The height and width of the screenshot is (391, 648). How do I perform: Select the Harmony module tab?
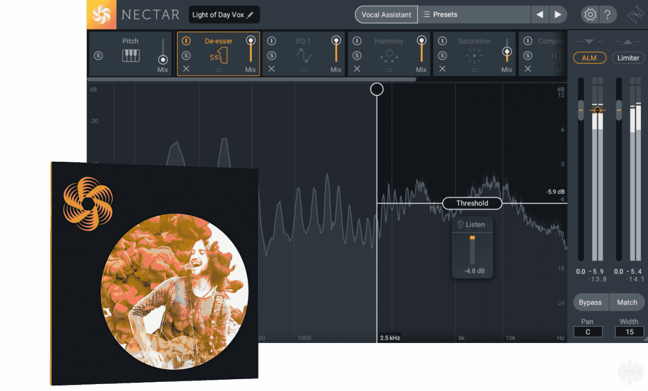(x=389, y=41)
